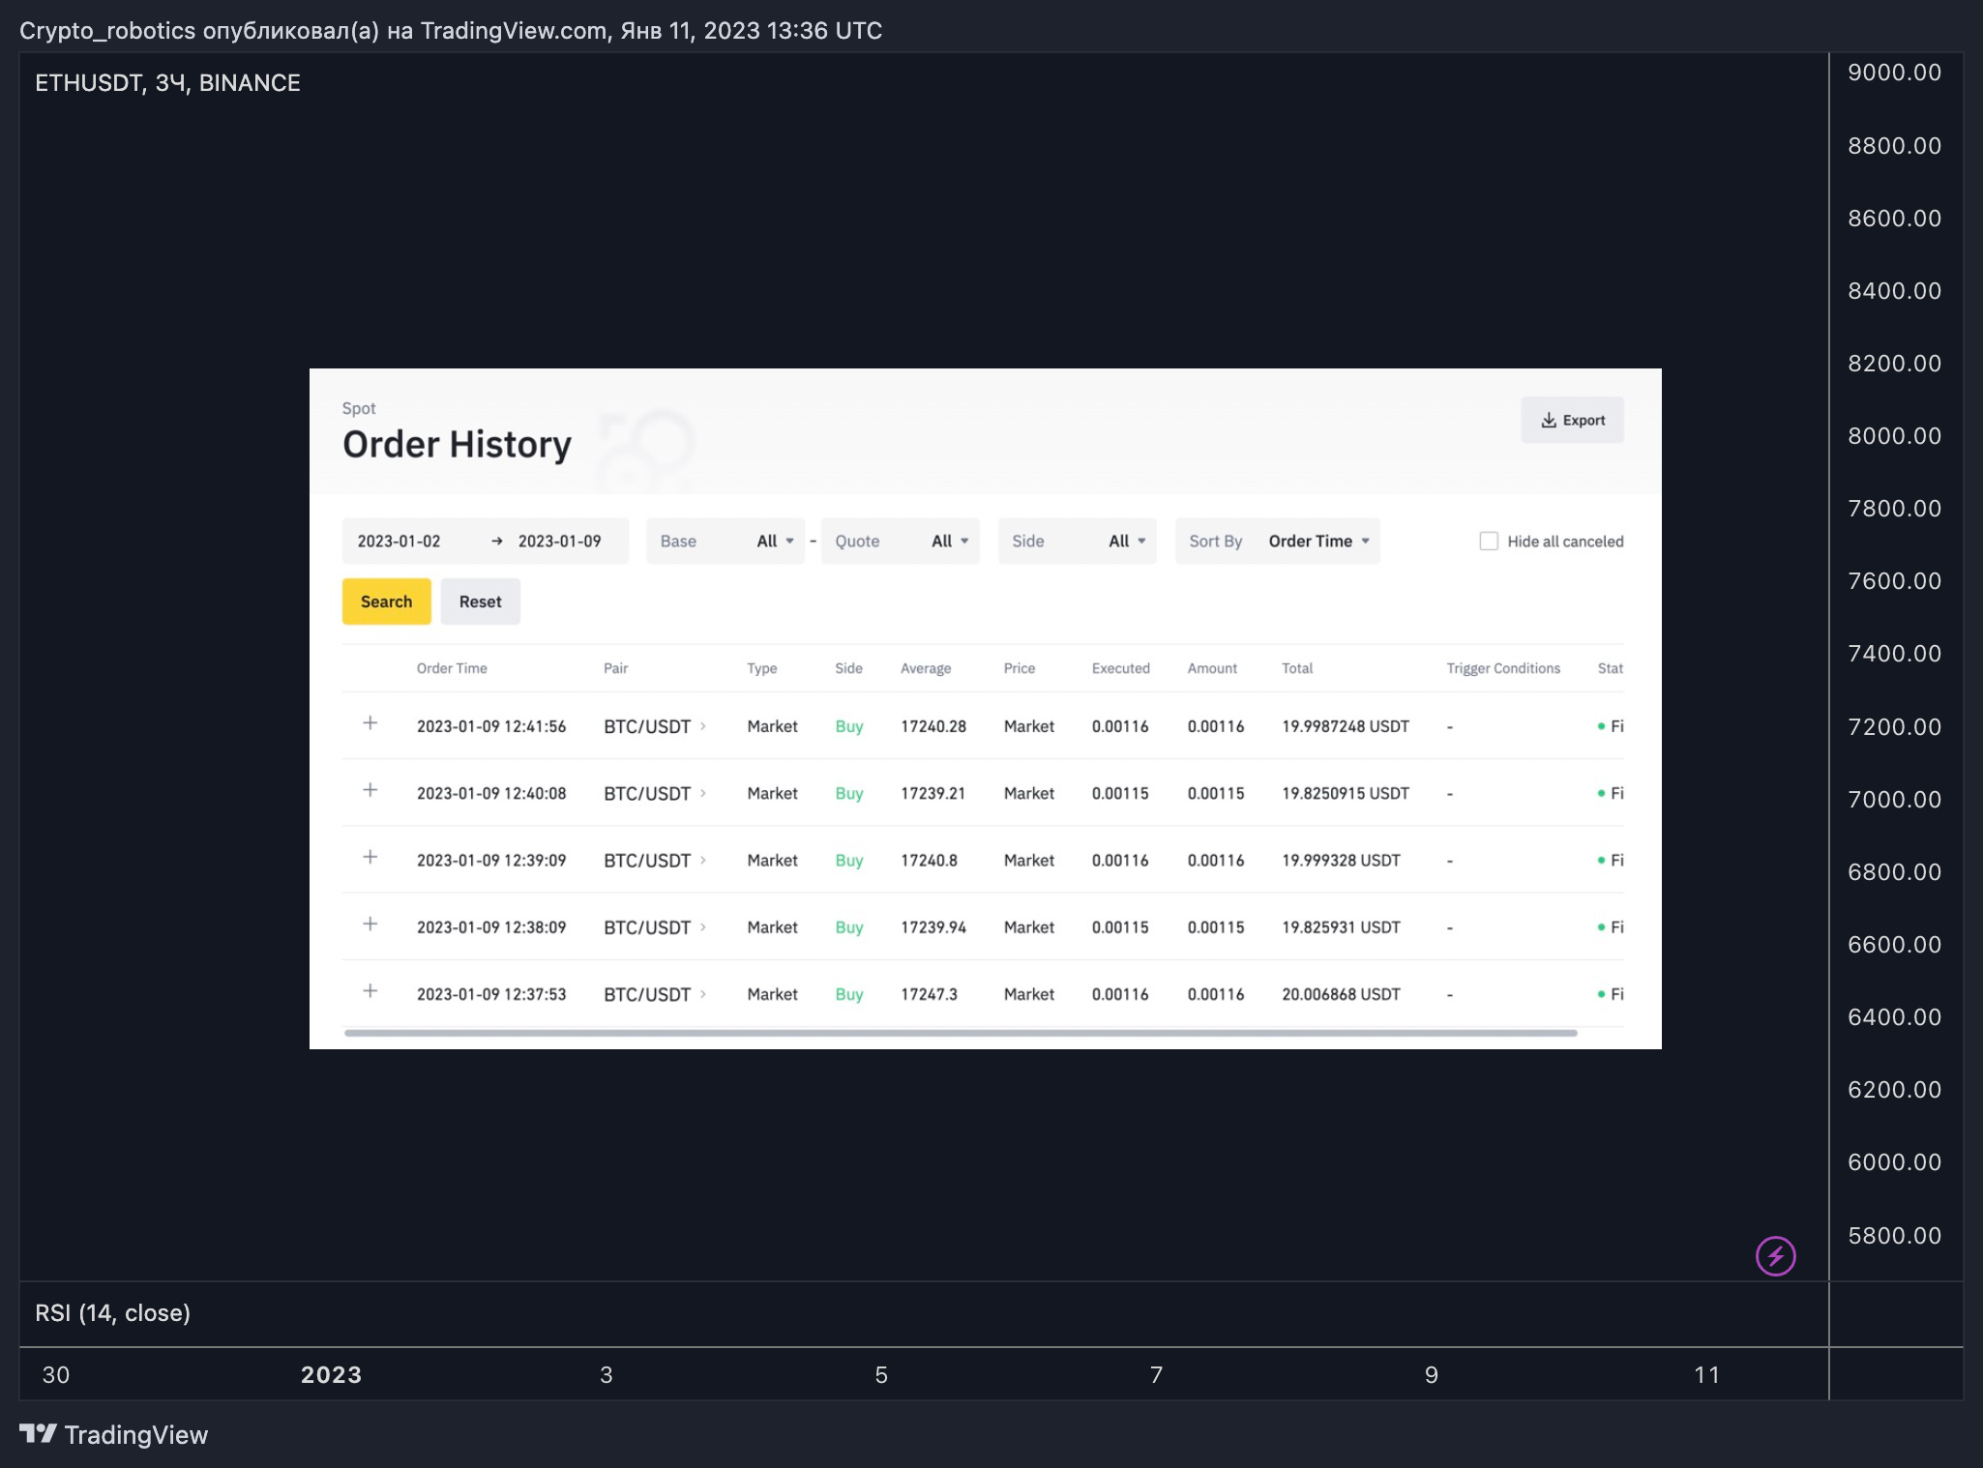The width and height of the screenshot is (1983, 1468).
Task: Click the Spot label above Order History
Action: click(x=358, y=408)
